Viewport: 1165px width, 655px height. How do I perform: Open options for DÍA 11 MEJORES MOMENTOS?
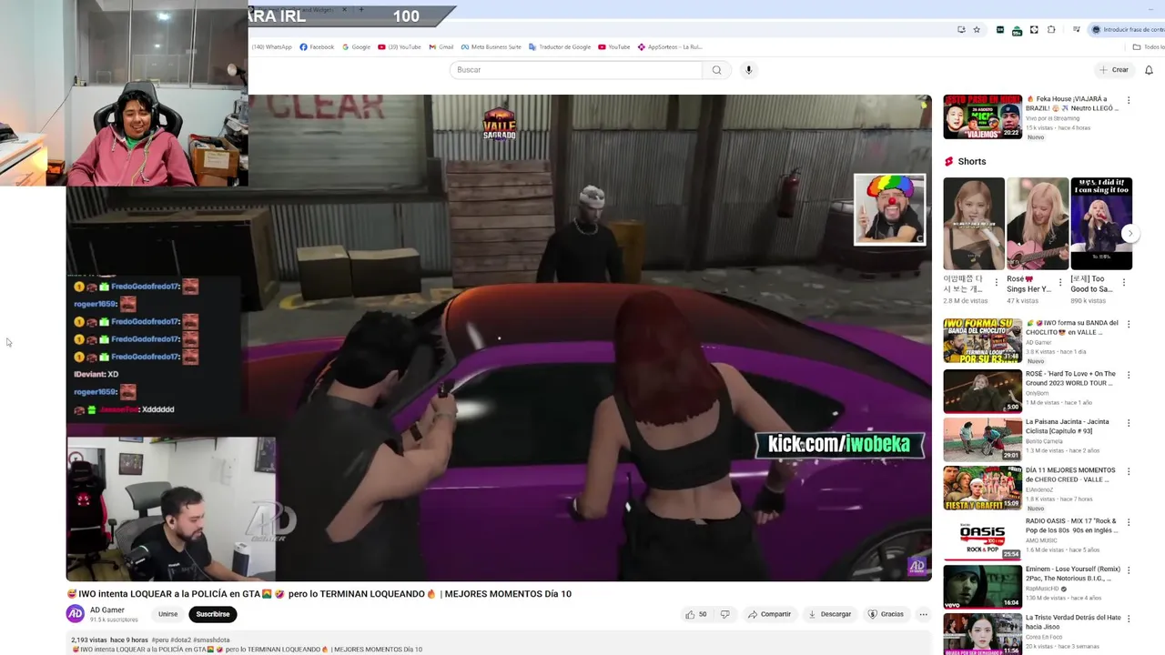point(1129,471)
